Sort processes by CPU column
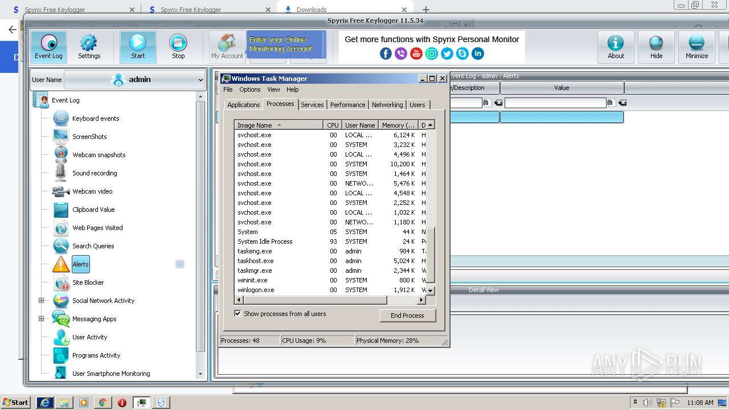729x410 pixels. tap(333, 125)
